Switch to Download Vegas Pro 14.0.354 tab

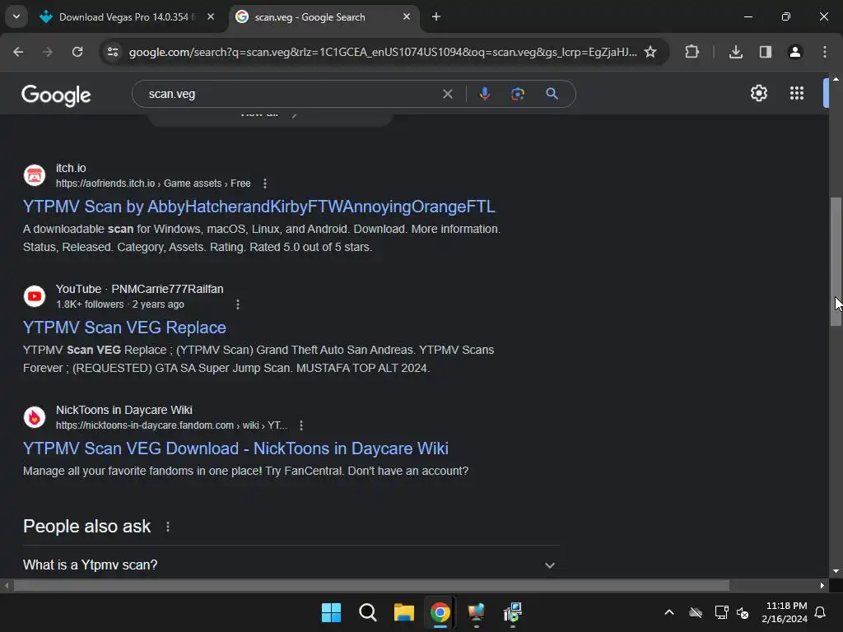pos(128,16)
